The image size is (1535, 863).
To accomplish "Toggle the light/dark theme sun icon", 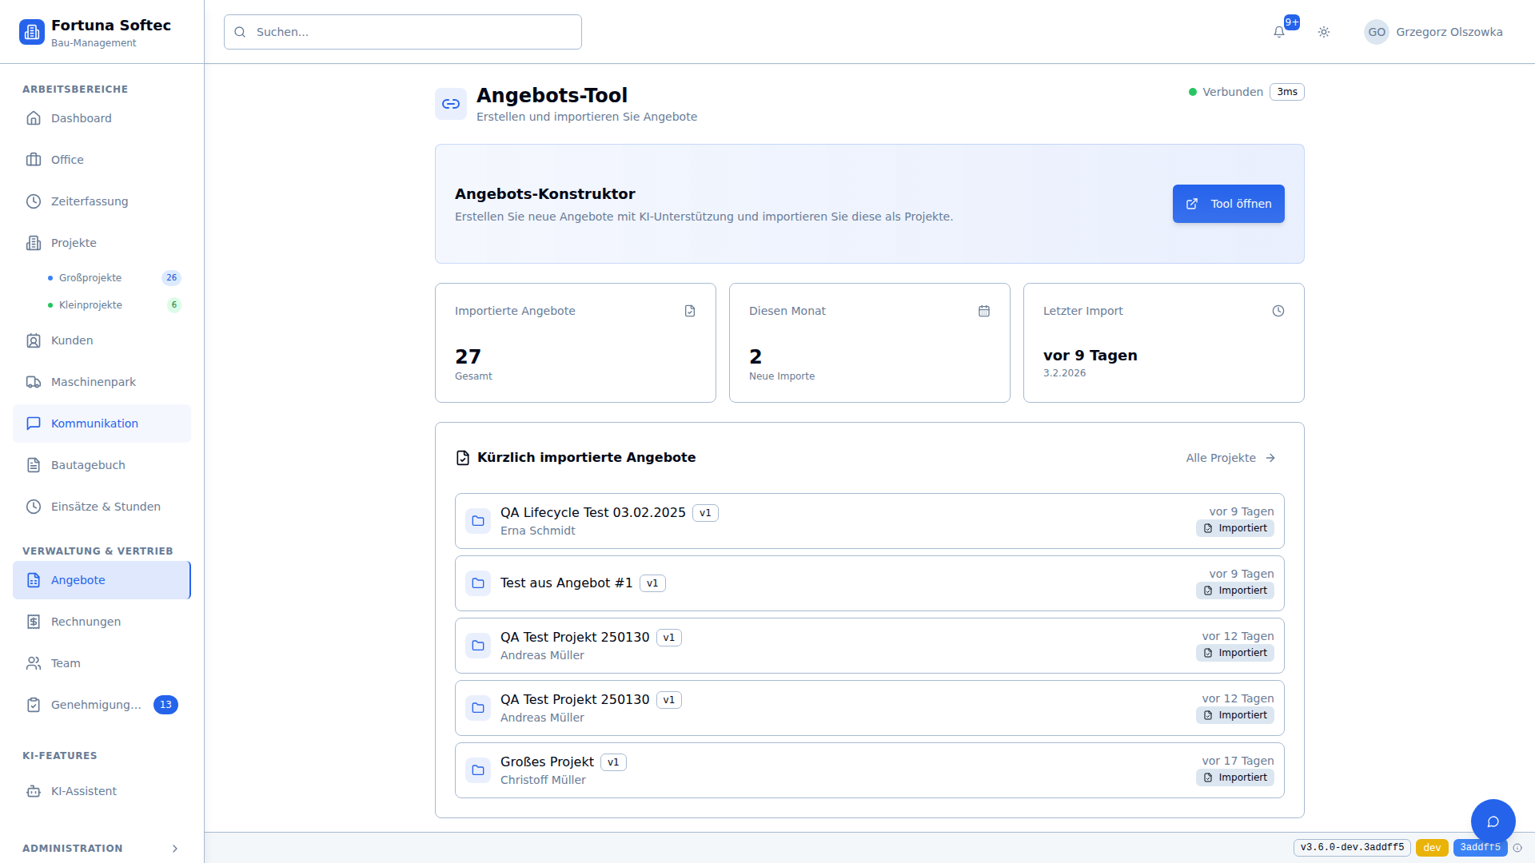I will (1324, 32).
